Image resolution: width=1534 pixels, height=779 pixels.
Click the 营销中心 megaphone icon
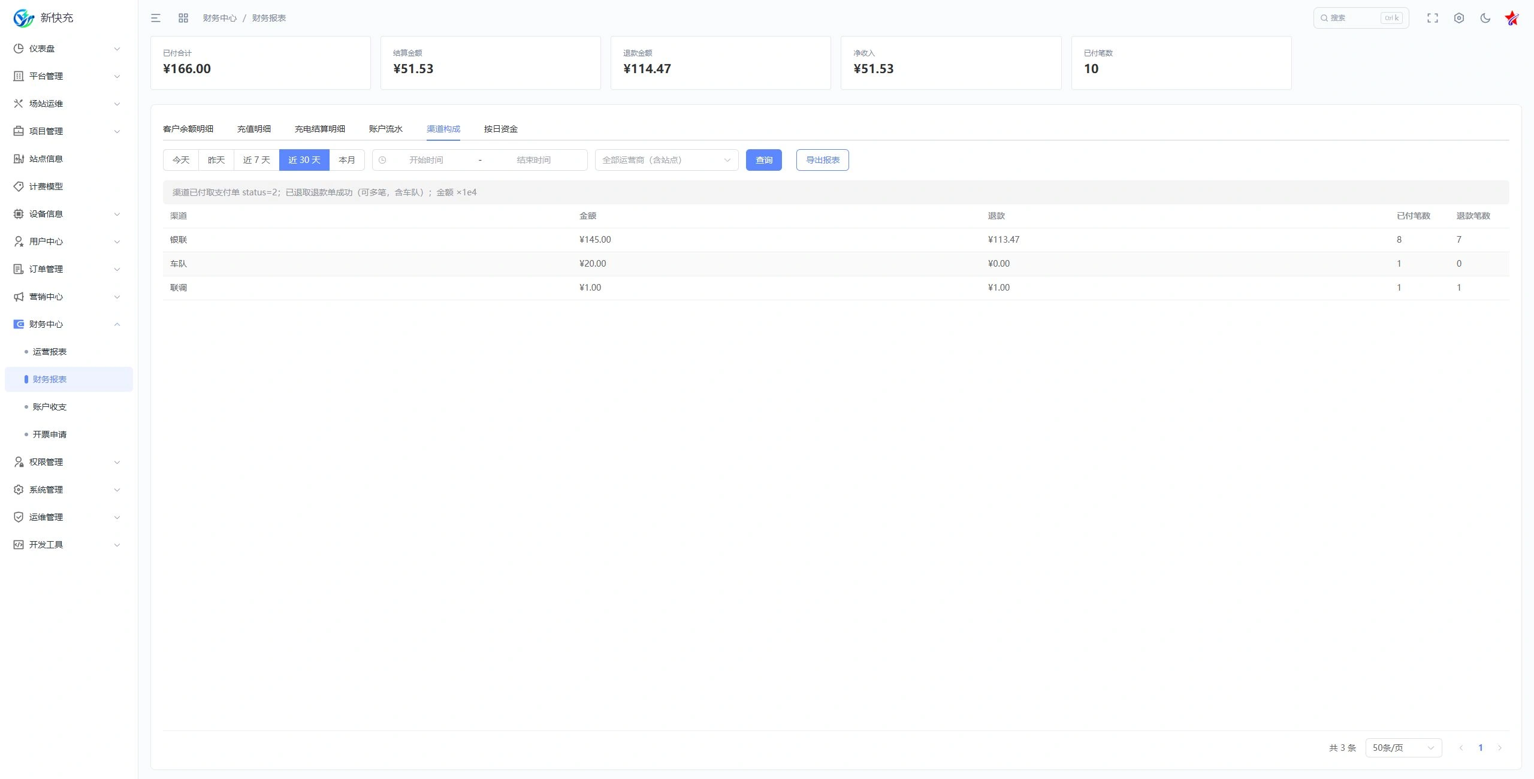point(19,297)
